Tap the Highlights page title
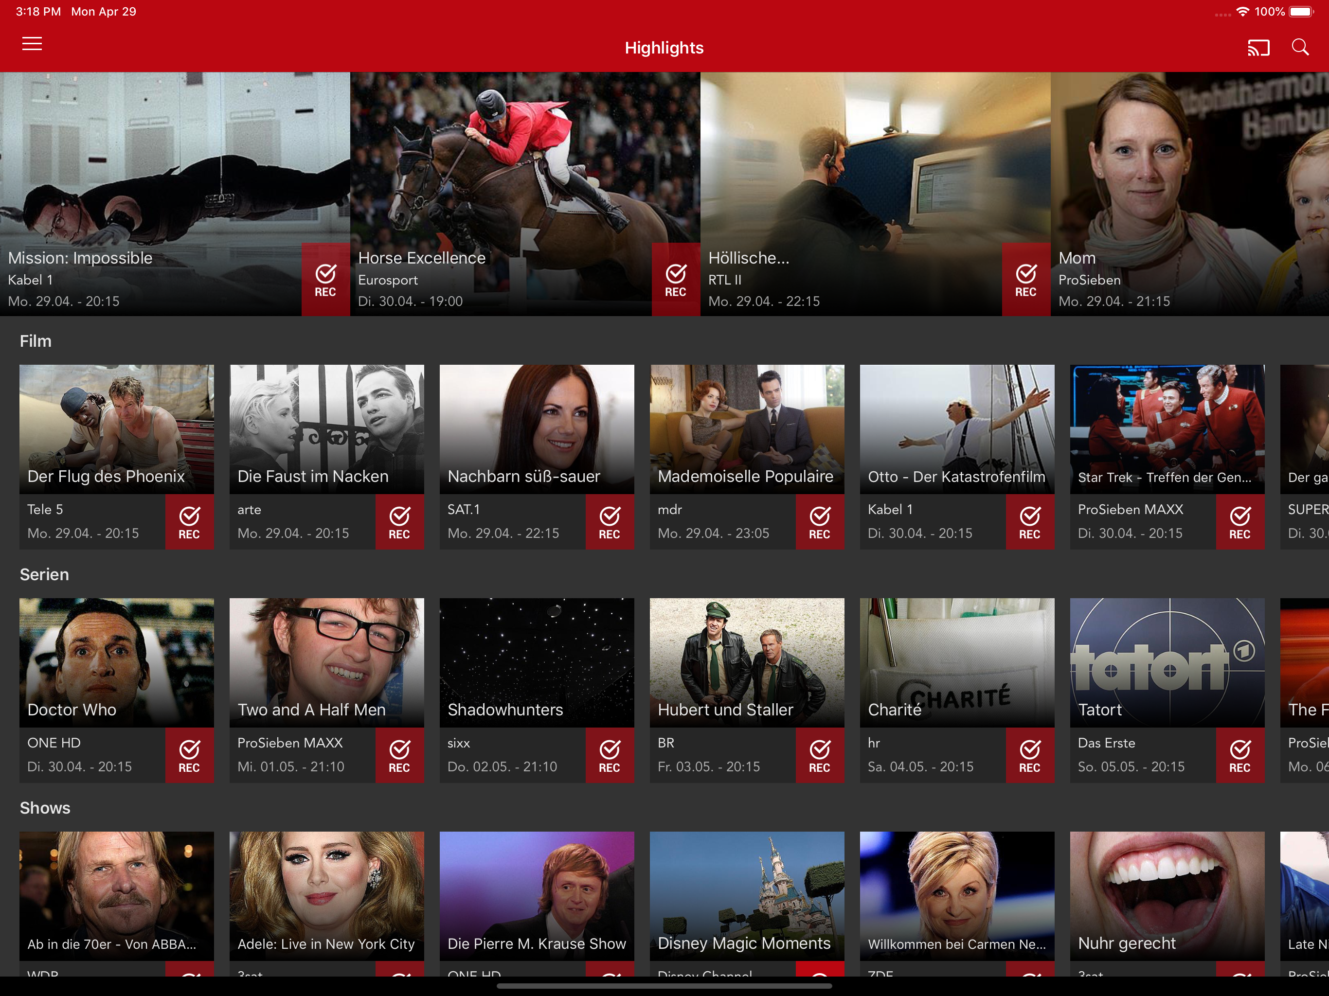1329x996 pixels. [664, 48]
